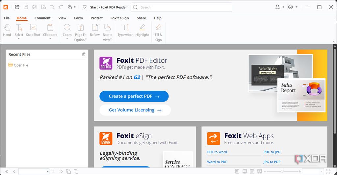Click the fullscreen icon in status bar
Image resolution: width=337 pixels, height=175 pixels.
click(328, 171)
